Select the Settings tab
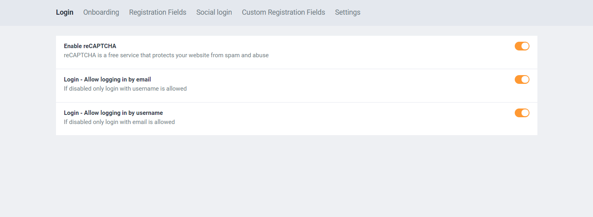Image resolution: width=593 pixels, height=217 pixels. tap(348, 12)
